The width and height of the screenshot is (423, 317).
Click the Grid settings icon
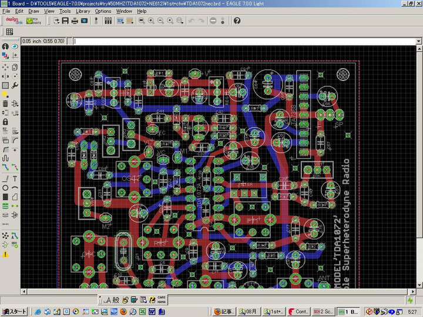(9, 32)
